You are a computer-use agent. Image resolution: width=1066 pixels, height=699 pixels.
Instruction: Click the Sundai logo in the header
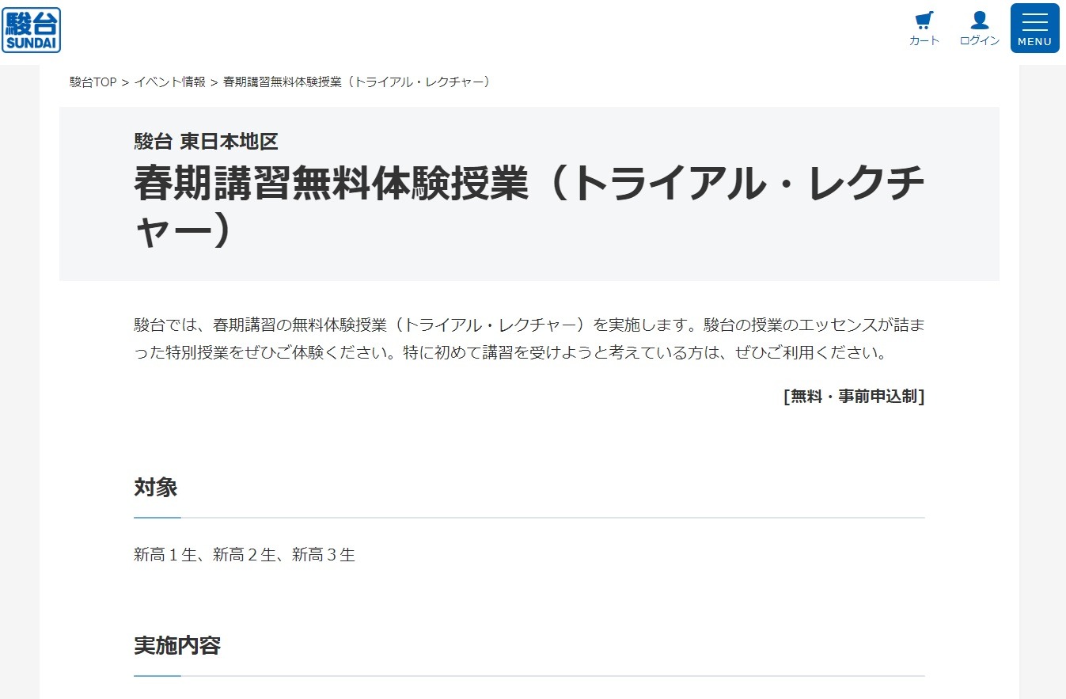pos(31,30)
